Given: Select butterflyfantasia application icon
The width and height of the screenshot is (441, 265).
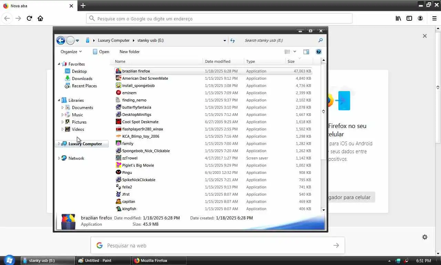Looking at the screenshot, I should click(x=119, y=107).
